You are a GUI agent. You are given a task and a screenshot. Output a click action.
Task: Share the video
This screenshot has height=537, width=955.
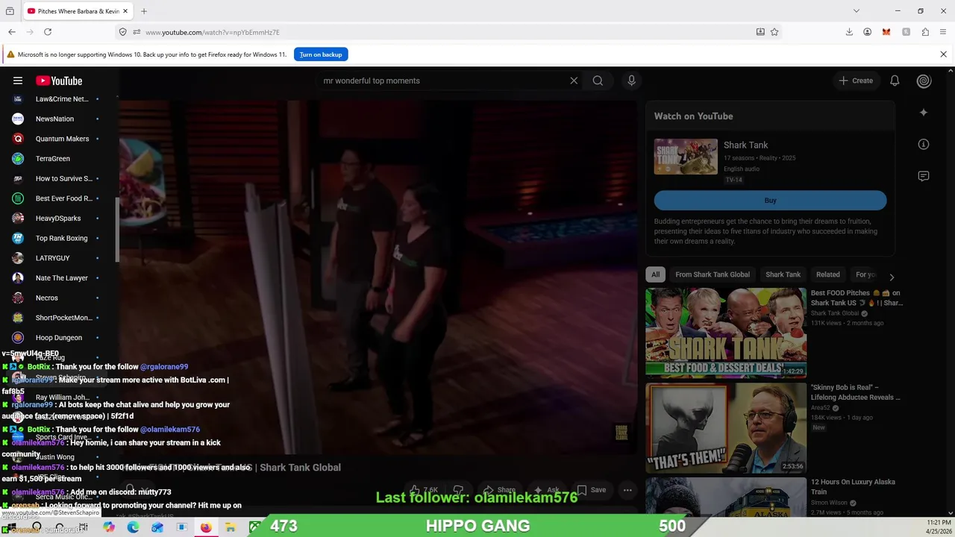(x=499, y=490)
